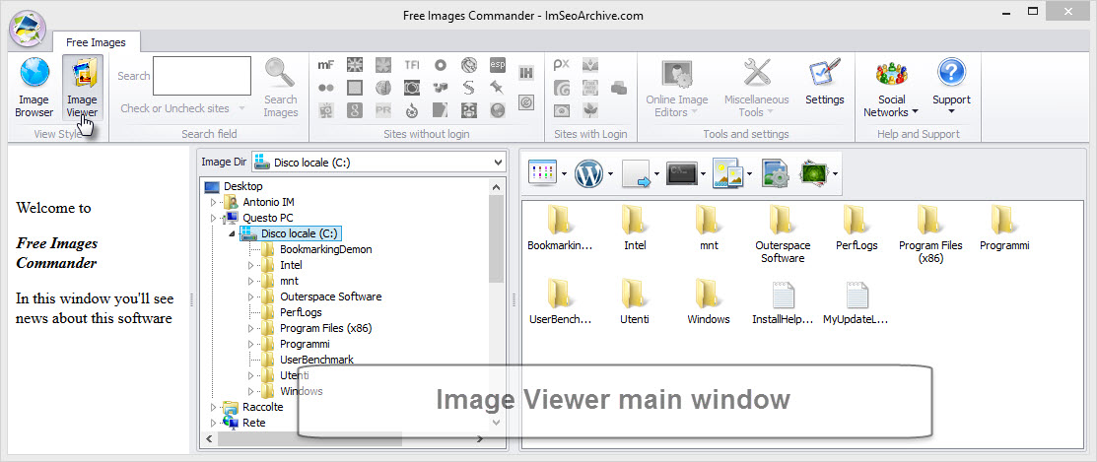The height and width of the screenshot is (462, 1097).
Task: Open the Image Dir drive combo box
Action: (x=378, y=163)
